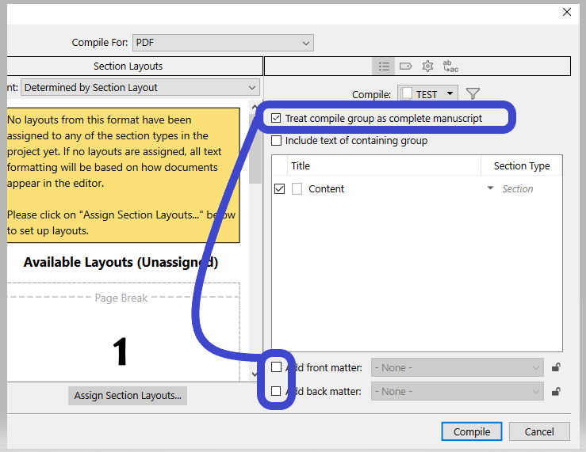The image size is (586, 452).
Task: Click the layouts pane scroll up arrow
Action: pyautogui.click(x=255, y=108)
